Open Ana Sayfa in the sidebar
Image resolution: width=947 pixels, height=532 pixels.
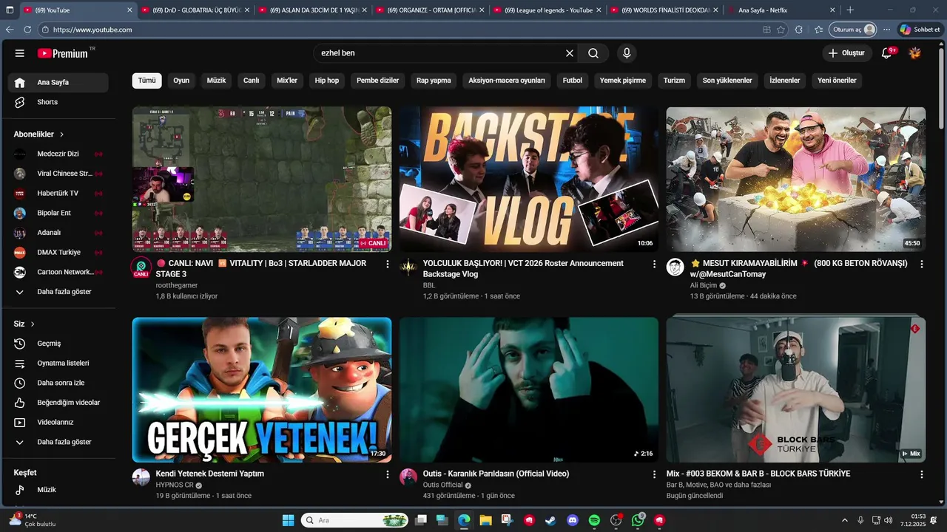click(x=58, y=82)
